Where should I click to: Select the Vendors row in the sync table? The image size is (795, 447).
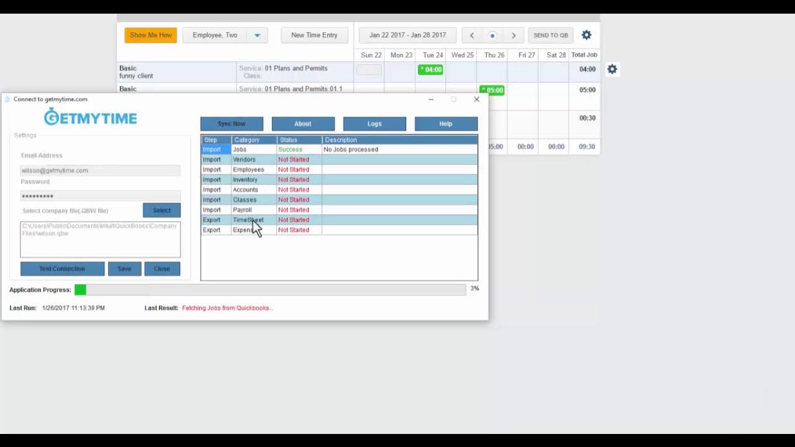click(x=339, y=160)
